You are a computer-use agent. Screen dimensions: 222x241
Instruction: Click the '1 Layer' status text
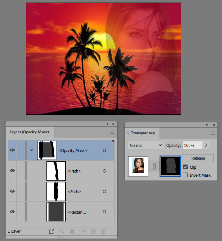14,231
